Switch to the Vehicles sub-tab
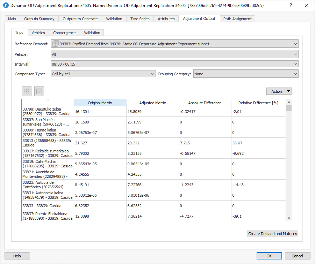 tap(38, 33)
